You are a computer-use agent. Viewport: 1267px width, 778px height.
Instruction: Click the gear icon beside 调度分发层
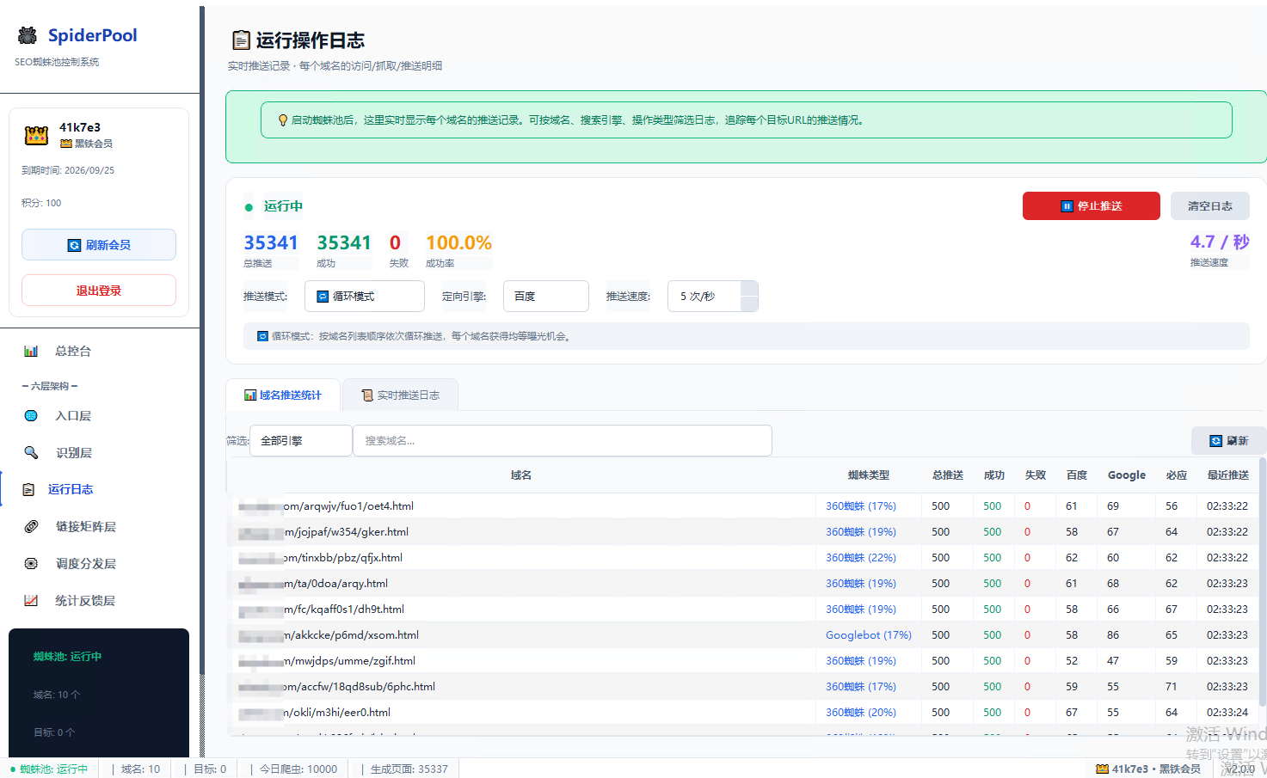pyautogui.click(x=31, y=563)
